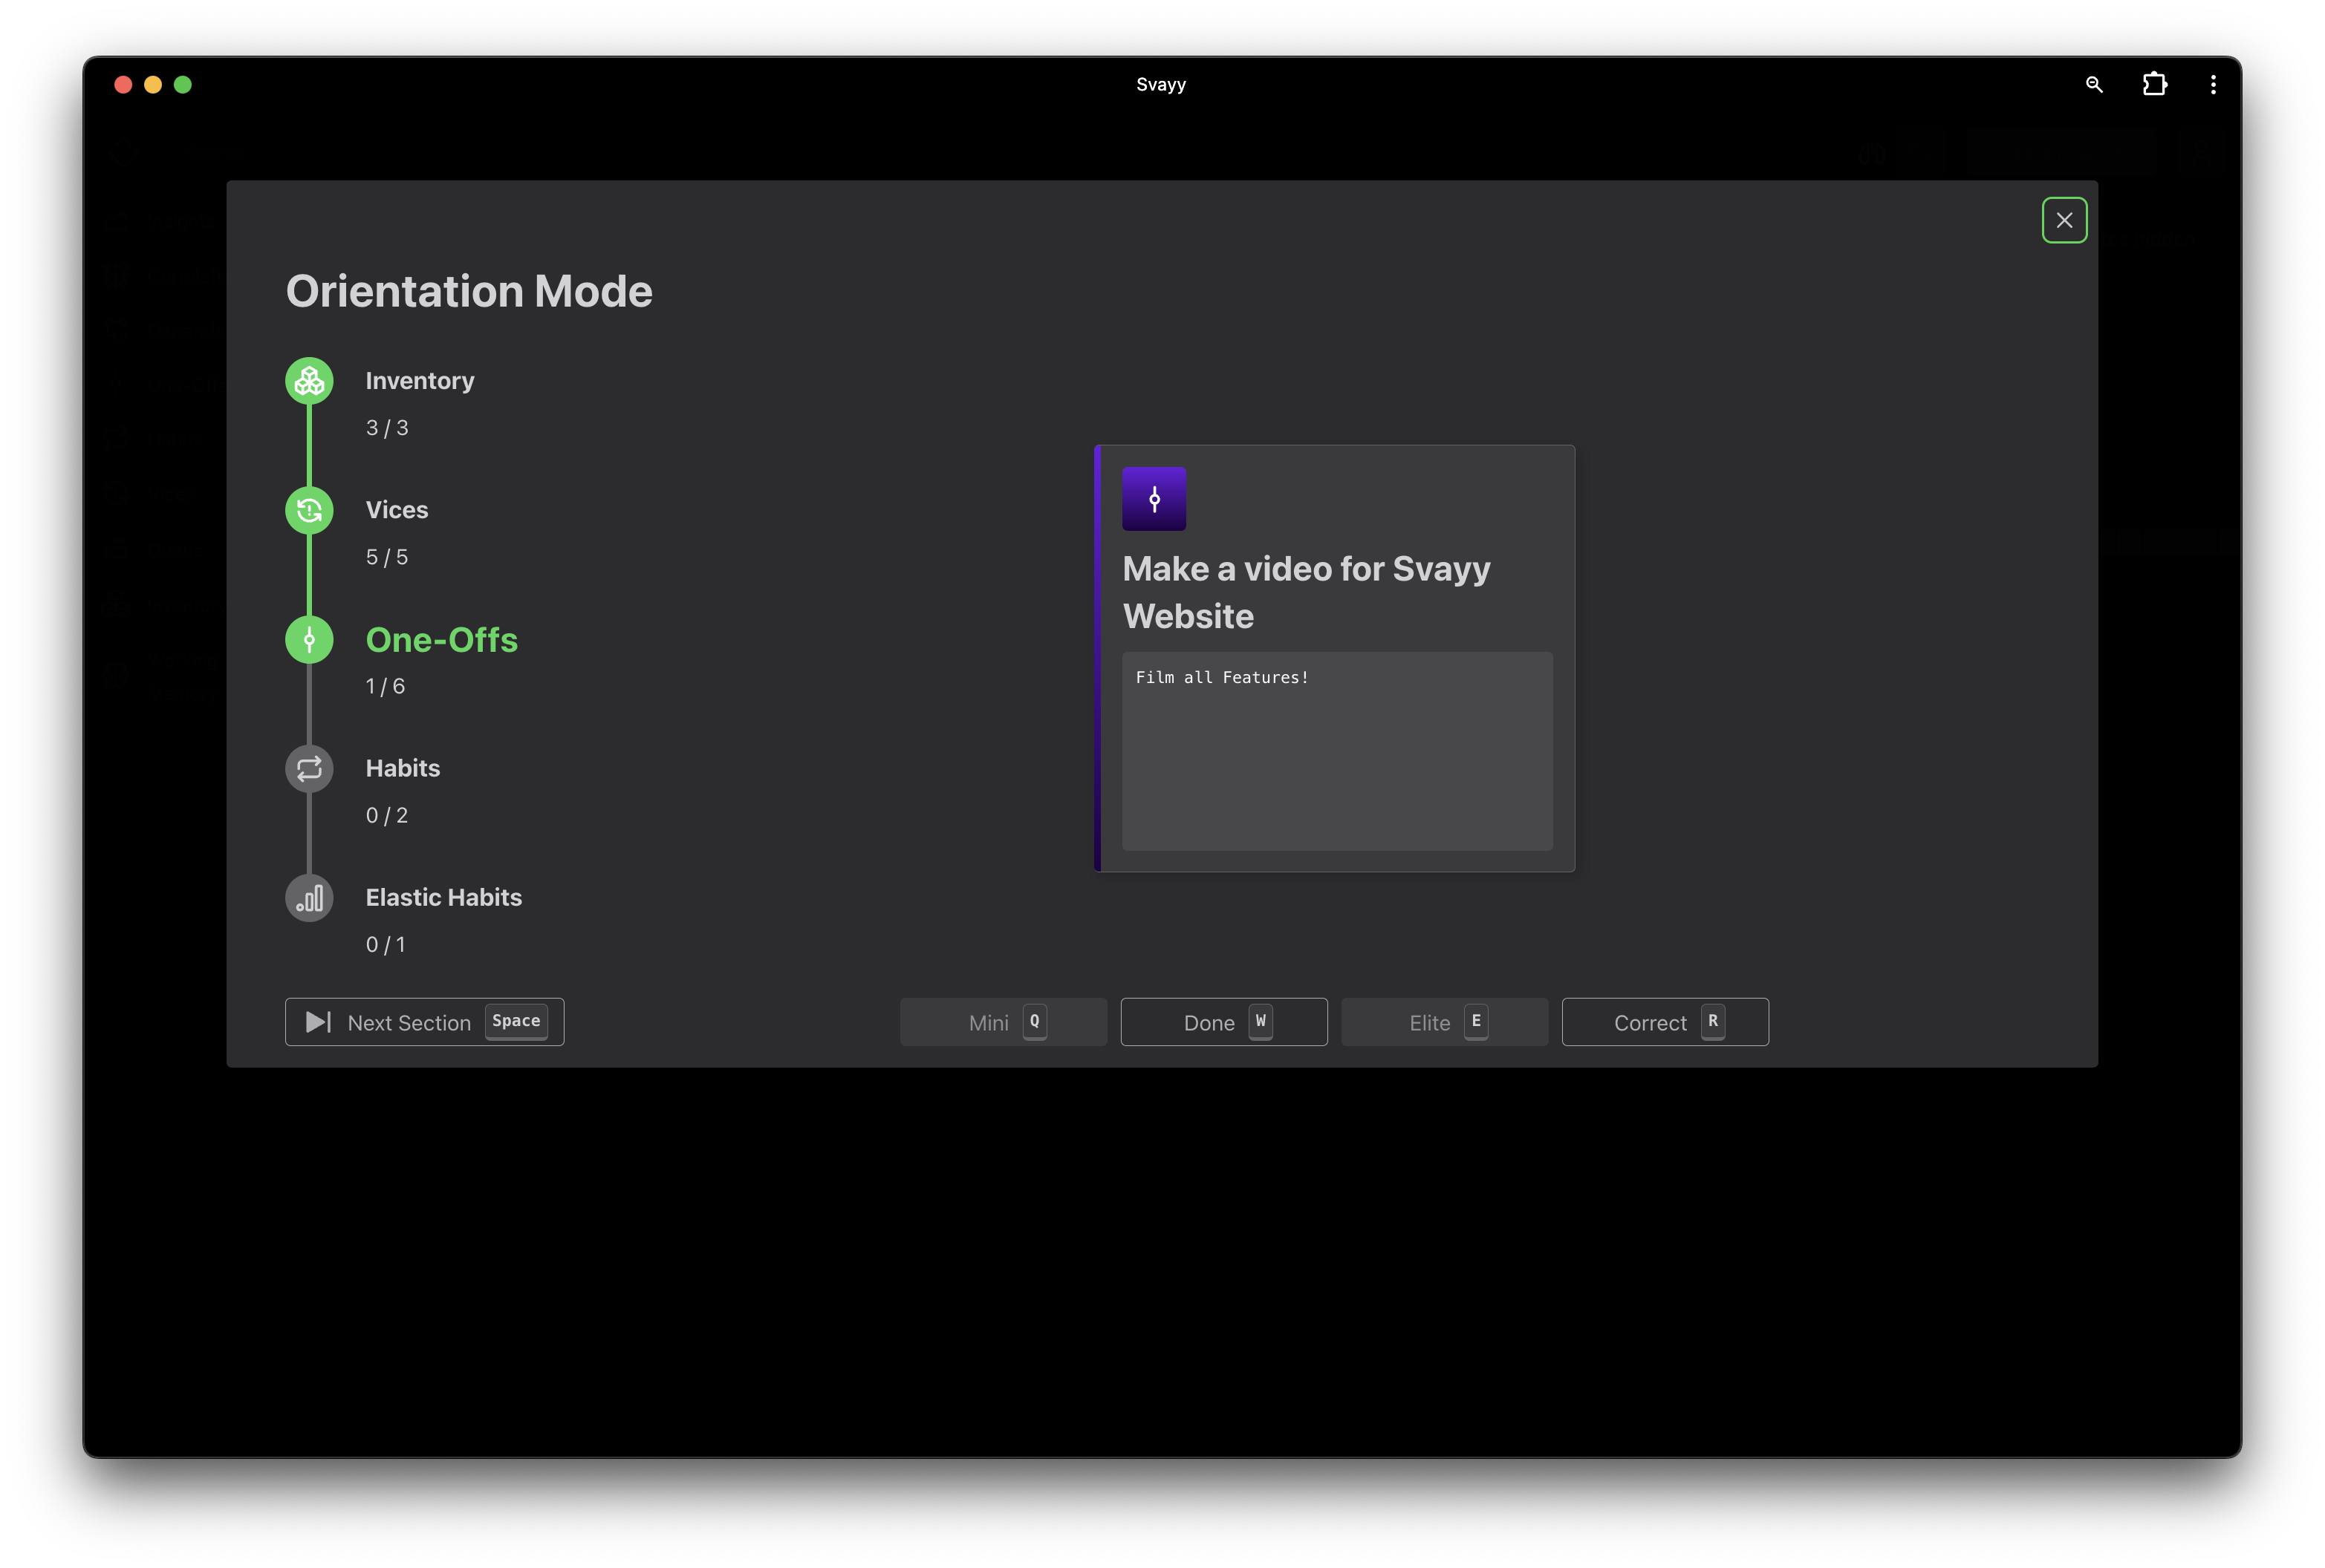This screenshot has width=2325, height=1568.
Task: Click the Elastic Habits 0 / 1 count
Action: click(386, 944)
